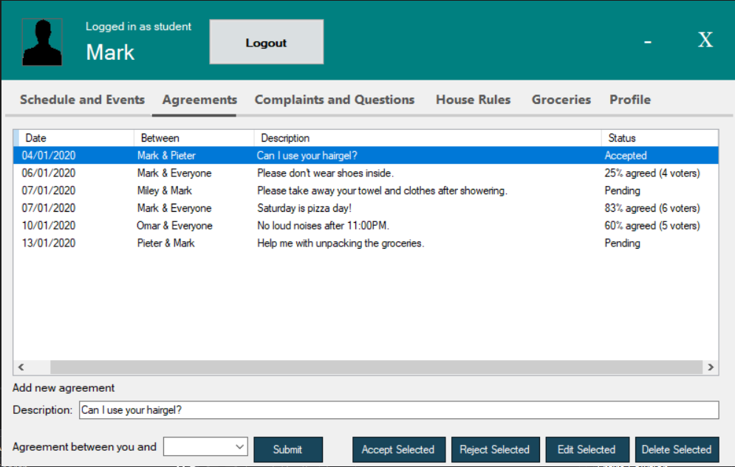The height and width of the screenshot is (467, 735).
Task: Submit the new agreement
Action: [288, 450]
